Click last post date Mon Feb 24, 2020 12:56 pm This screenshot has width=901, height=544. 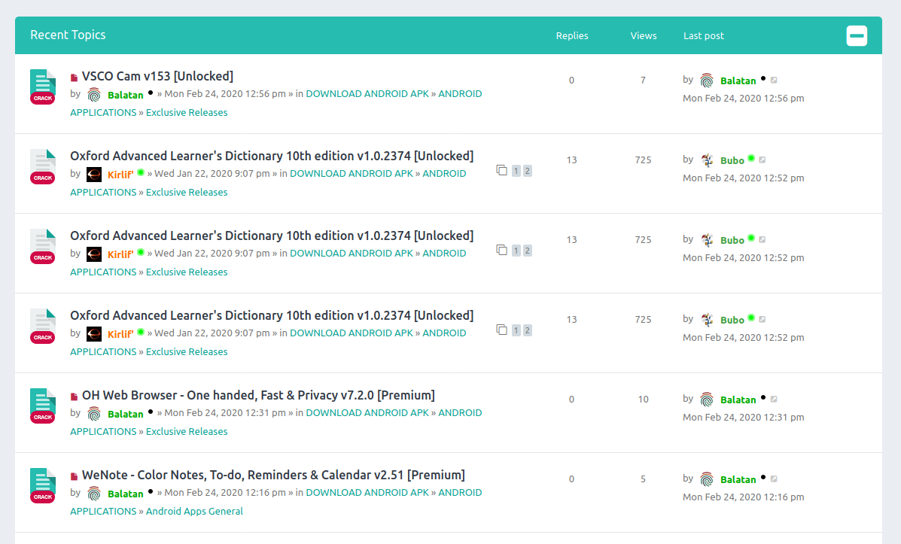(743, 99)
